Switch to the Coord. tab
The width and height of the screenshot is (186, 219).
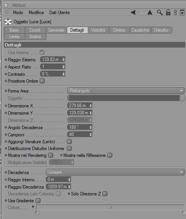pos(36,30)
